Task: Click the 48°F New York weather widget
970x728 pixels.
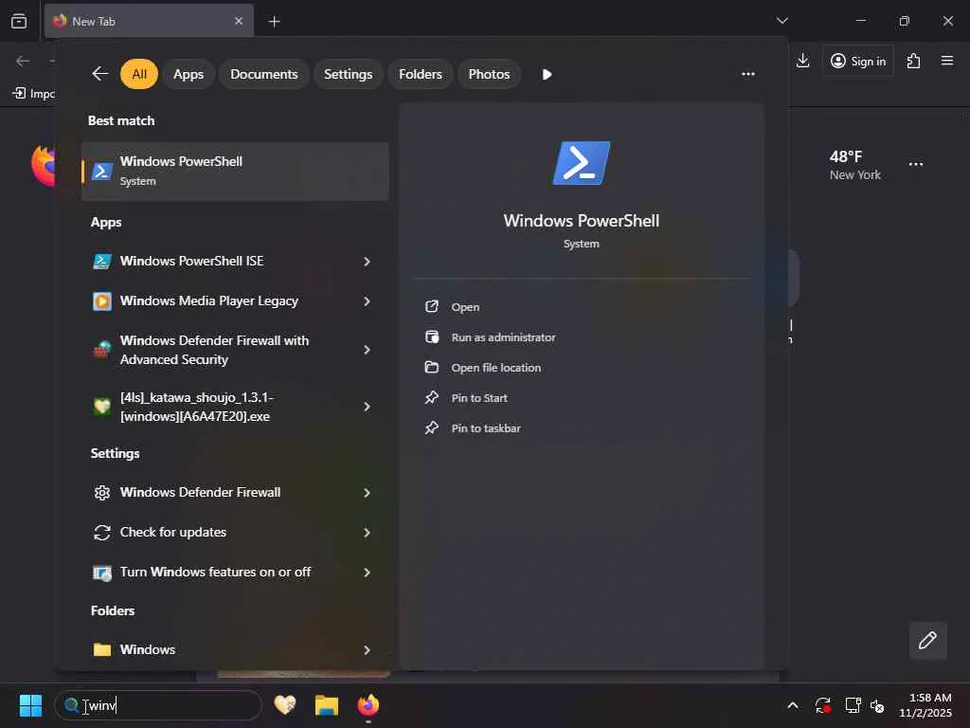Action: tap(854, 165)
